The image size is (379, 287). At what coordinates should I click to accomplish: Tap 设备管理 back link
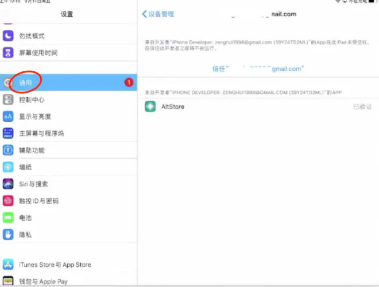pos(161,14)
